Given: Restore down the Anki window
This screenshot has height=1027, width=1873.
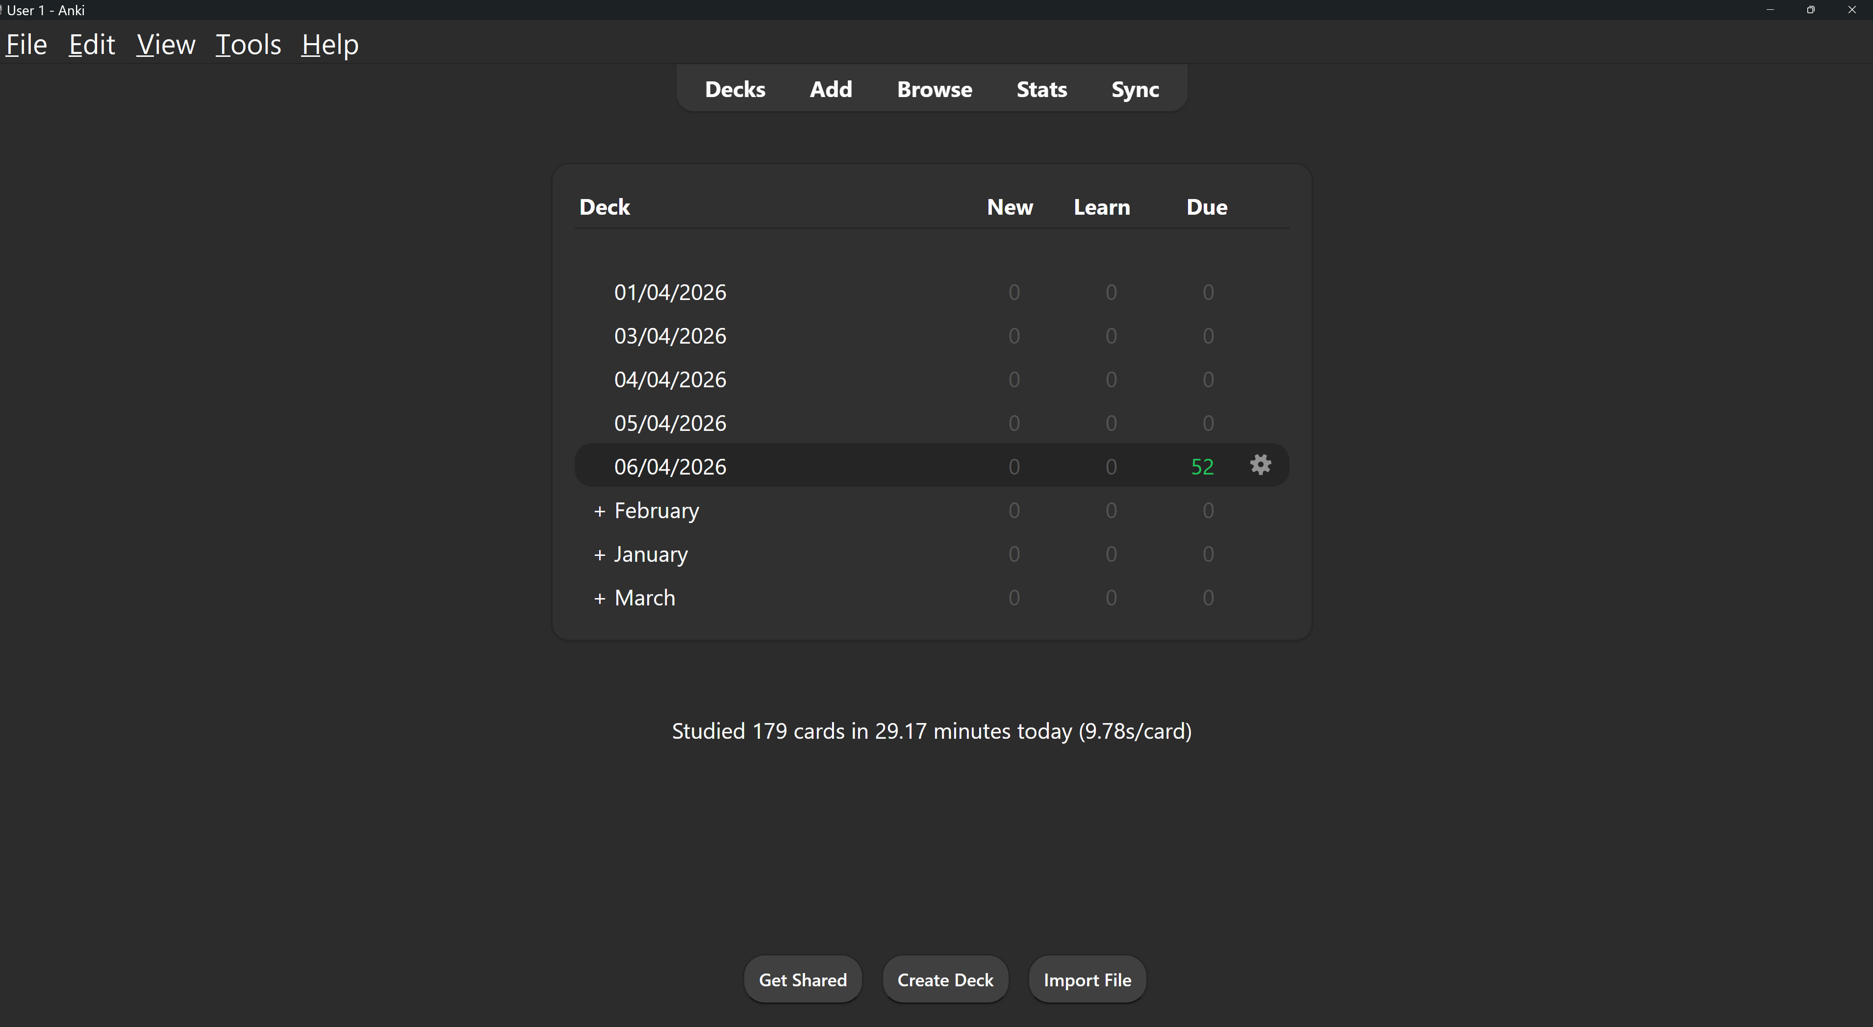Looking at the screenshot, I should (x=1810, y=10).
